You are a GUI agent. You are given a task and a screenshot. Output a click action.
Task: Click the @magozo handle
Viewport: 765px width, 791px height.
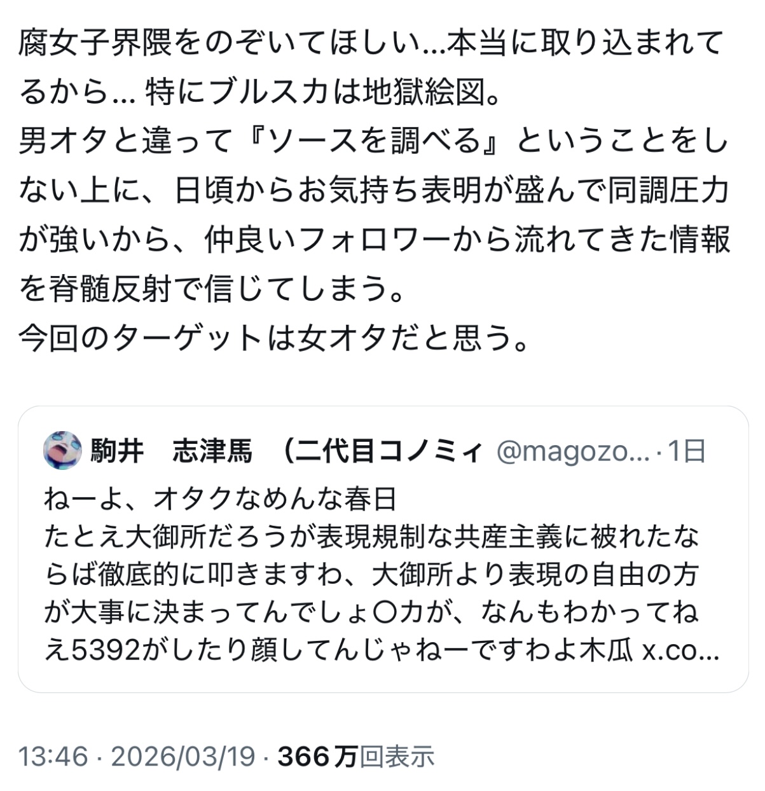pyautogui.click(x=572, y=452)
